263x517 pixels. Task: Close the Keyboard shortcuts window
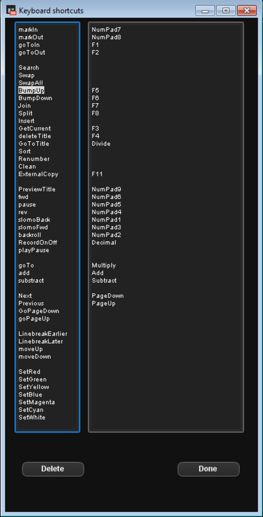pos(247,11)
